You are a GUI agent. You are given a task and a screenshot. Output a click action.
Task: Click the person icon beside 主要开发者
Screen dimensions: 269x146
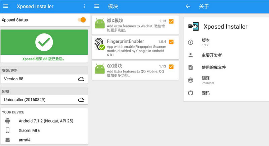(190, 55)
